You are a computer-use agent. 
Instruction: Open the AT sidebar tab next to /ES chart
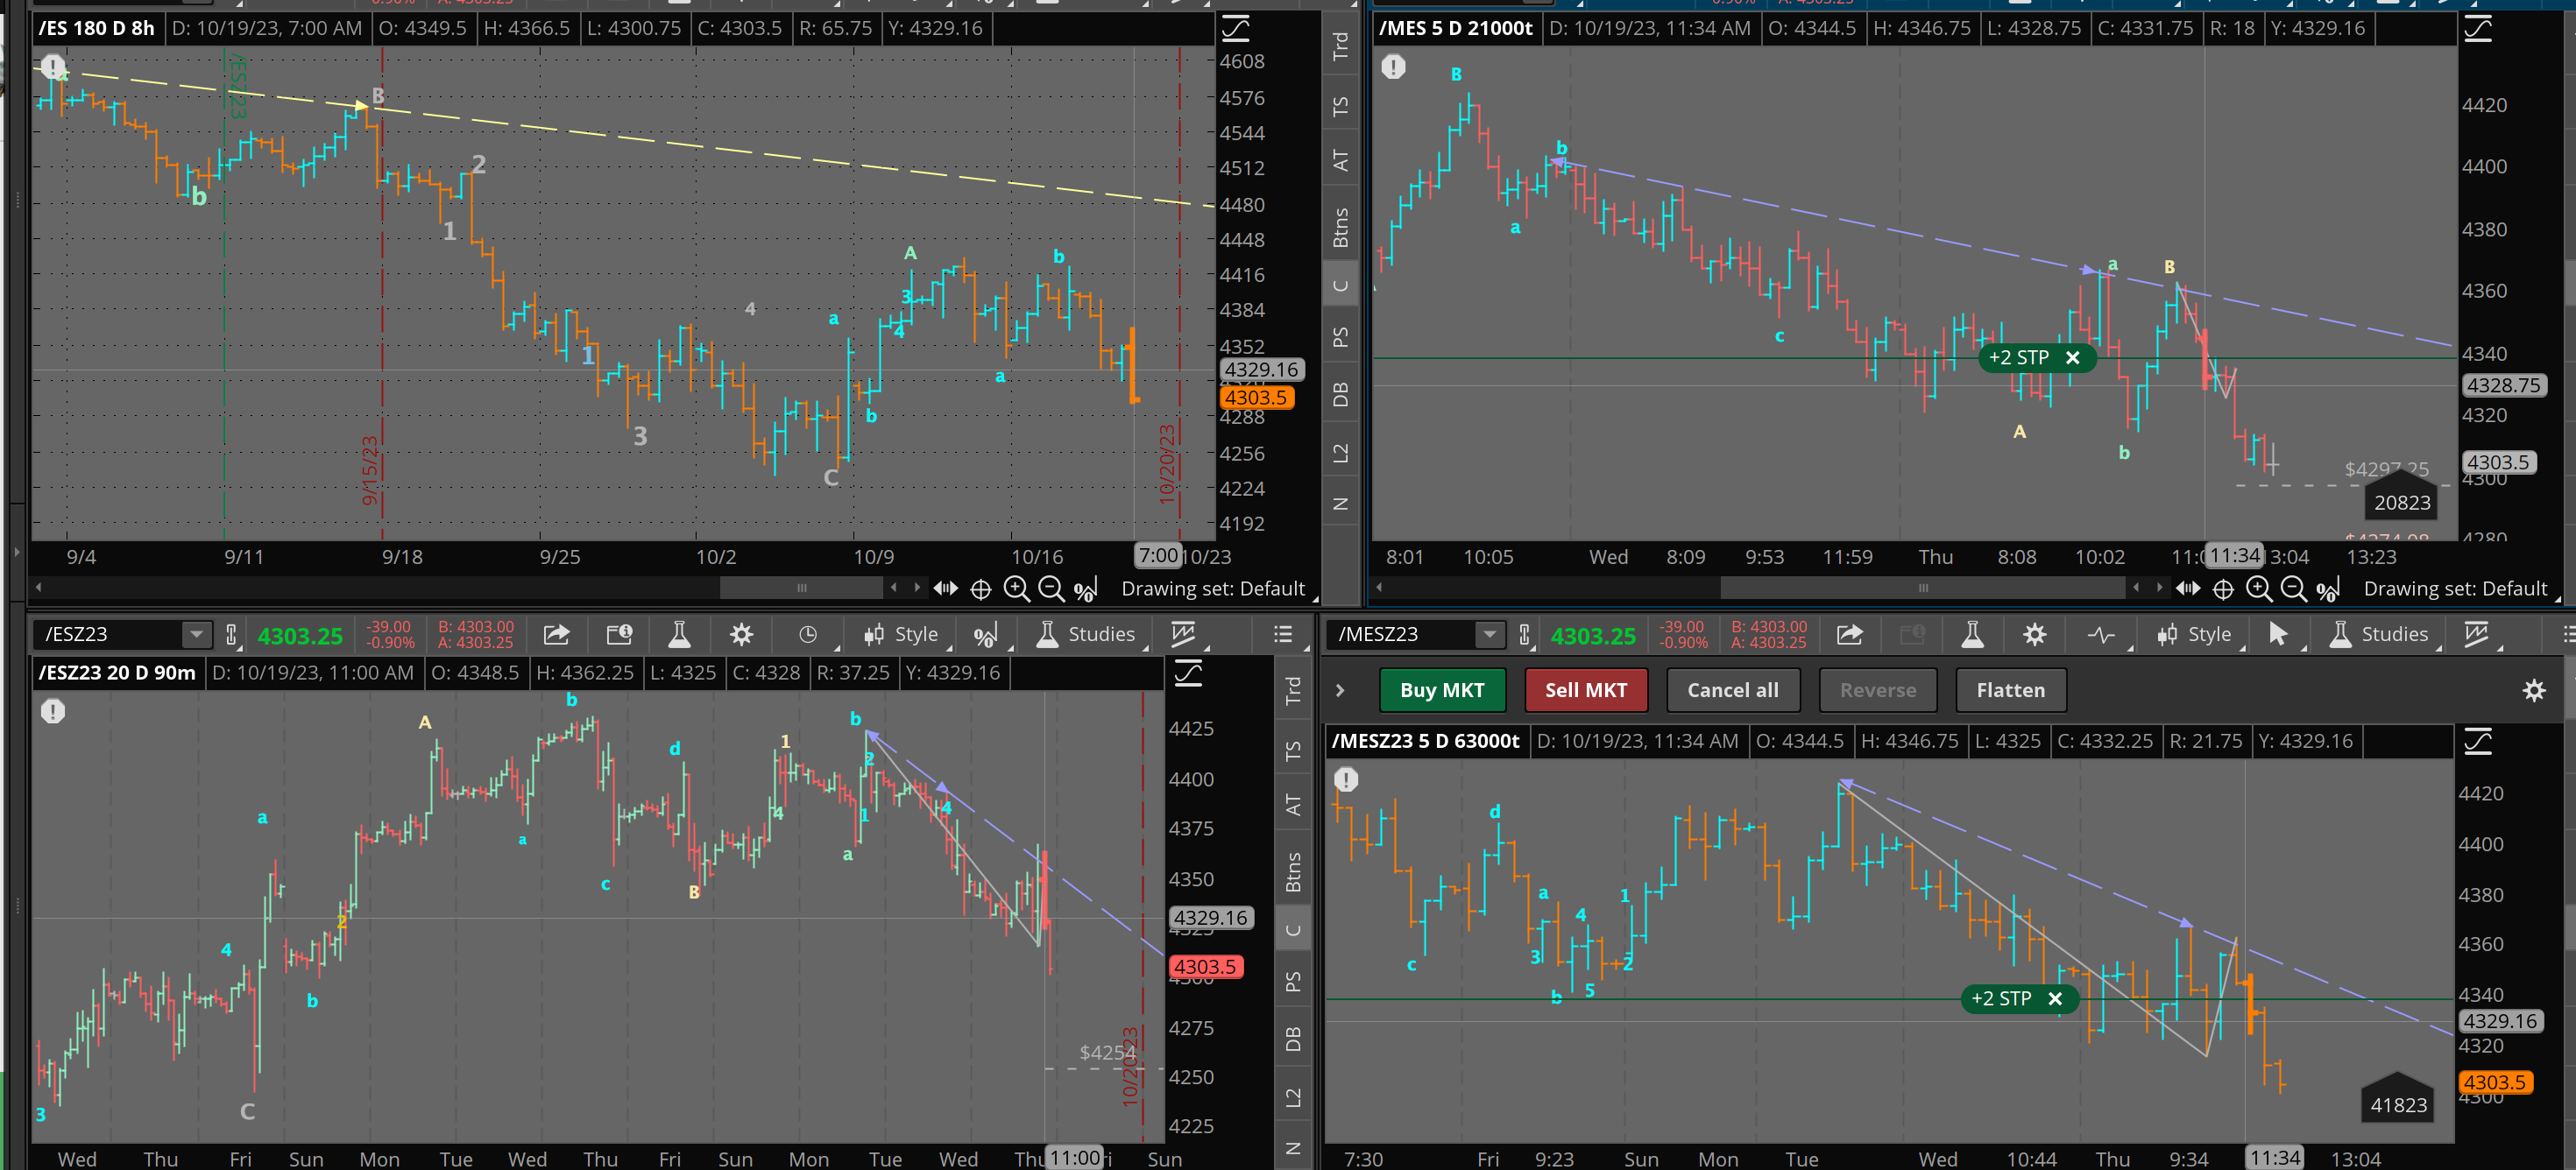(1341, 160)
